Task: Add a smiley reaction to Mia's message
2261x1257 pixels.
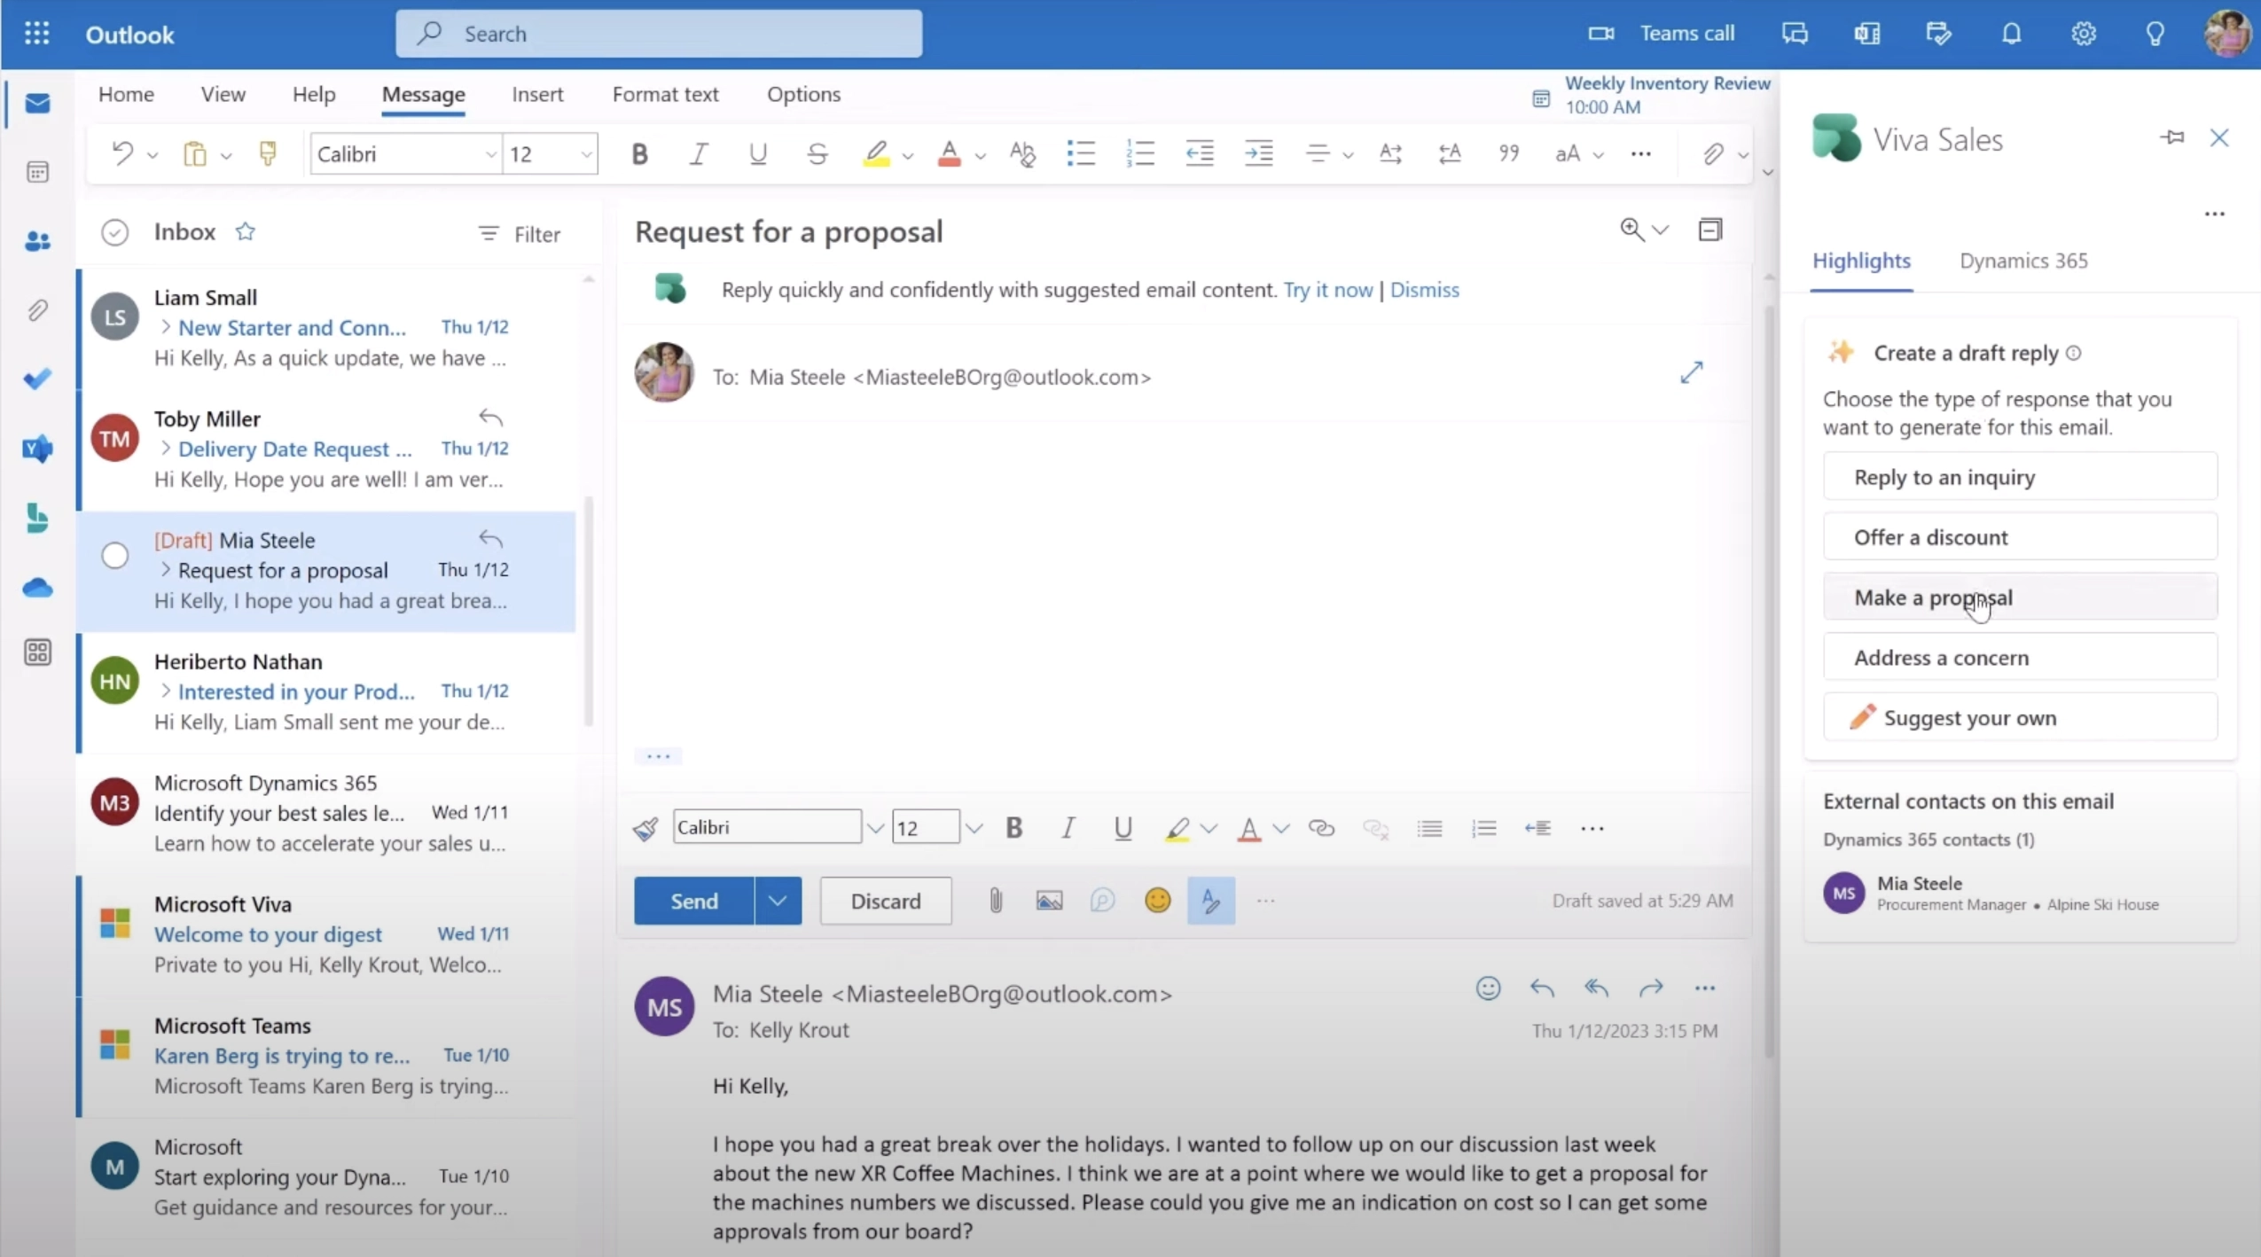Action: [1488, 988]
